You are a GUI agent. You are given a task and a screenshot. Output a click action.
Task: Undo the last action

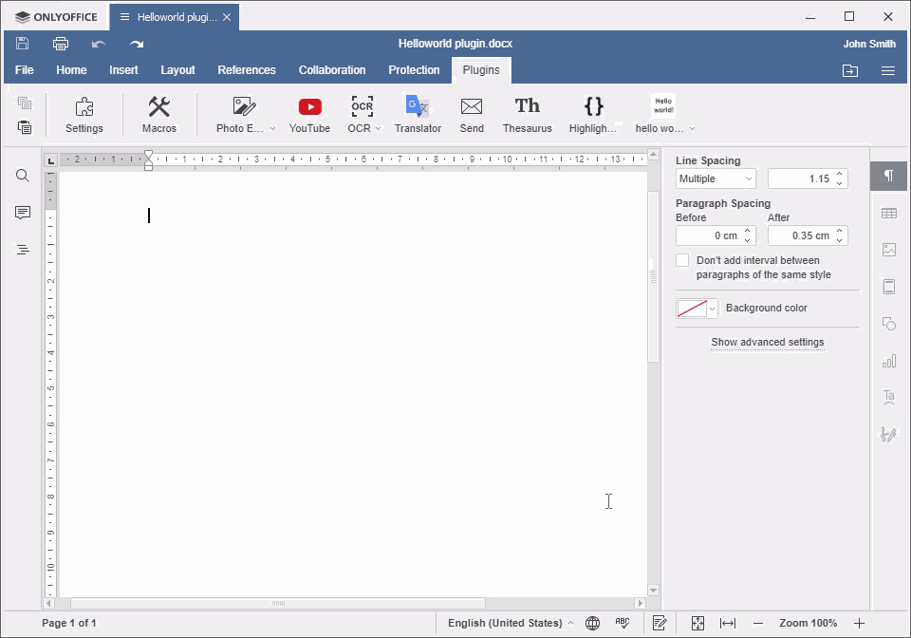tap(98, 44)
